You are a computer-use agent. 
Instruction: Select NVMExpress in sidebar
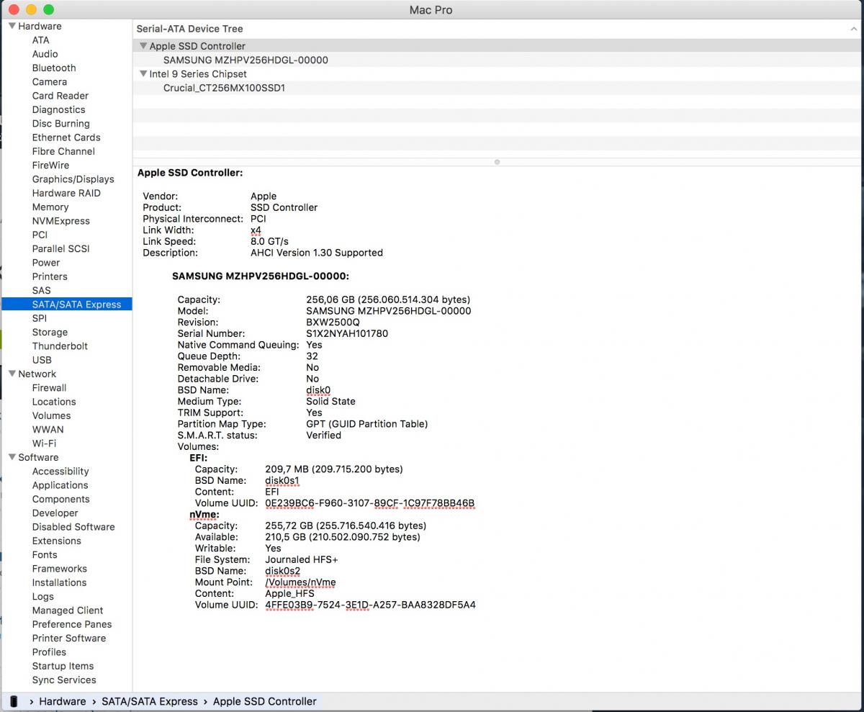61,221
